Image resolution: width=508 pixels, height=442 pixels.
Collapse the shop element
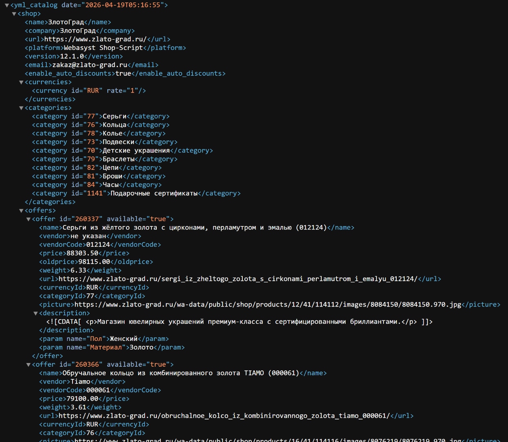[14, 14]
